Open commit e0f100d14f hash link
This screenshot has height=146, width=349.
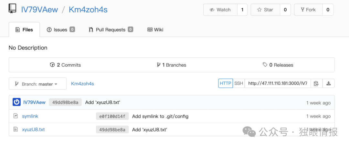[112, 116]
